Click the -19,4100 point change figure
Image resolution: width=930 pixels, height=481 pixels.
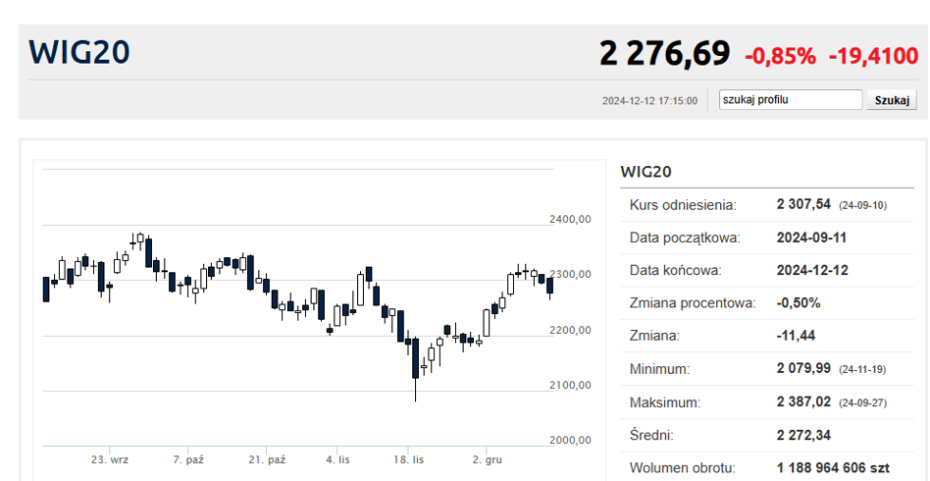tap(872, 56)
